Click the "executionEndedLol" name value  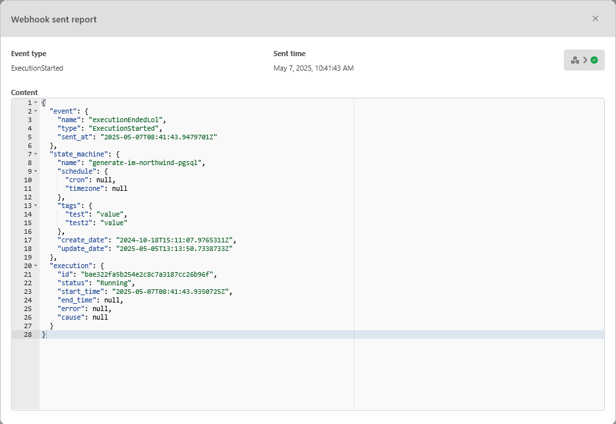[x=131, y=120]
